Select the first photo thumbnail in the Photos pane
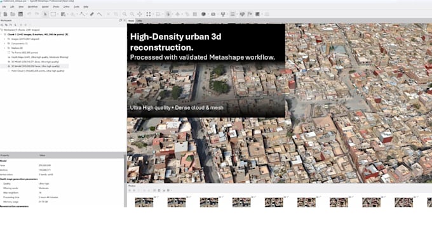This screenshot has width=432, height=243. [144, 202]
